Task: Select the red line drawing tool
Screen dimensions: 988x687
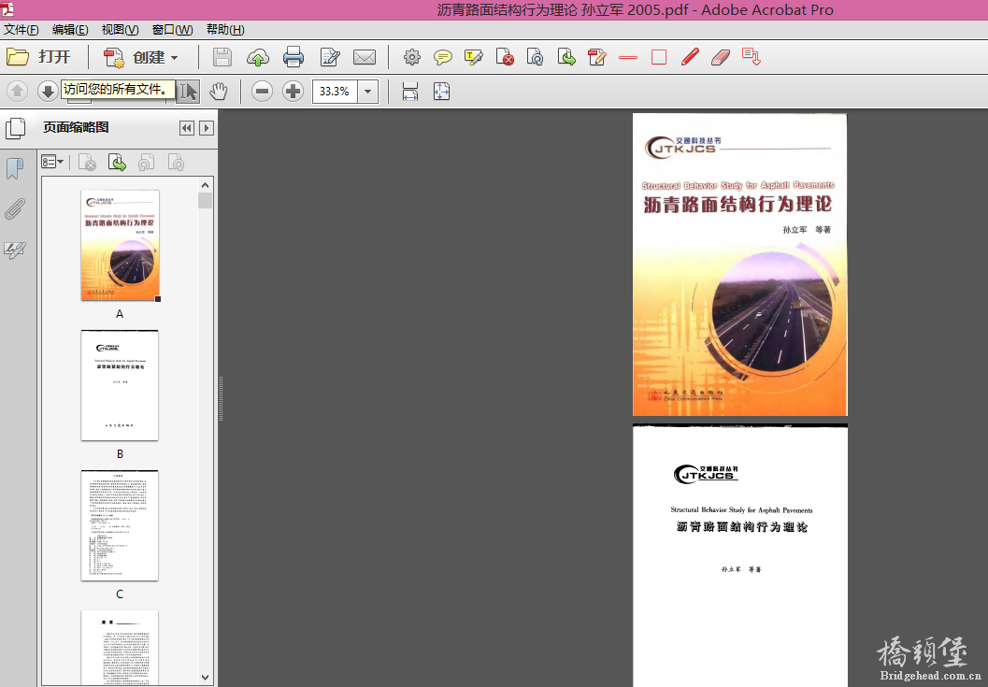Action: (628, 57)
